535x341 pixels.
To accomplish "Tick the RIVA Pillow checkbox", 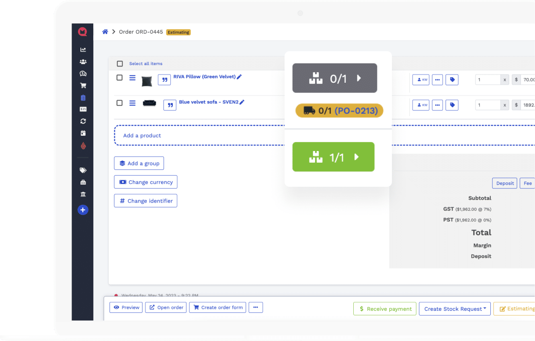I will tap(119, 78).
